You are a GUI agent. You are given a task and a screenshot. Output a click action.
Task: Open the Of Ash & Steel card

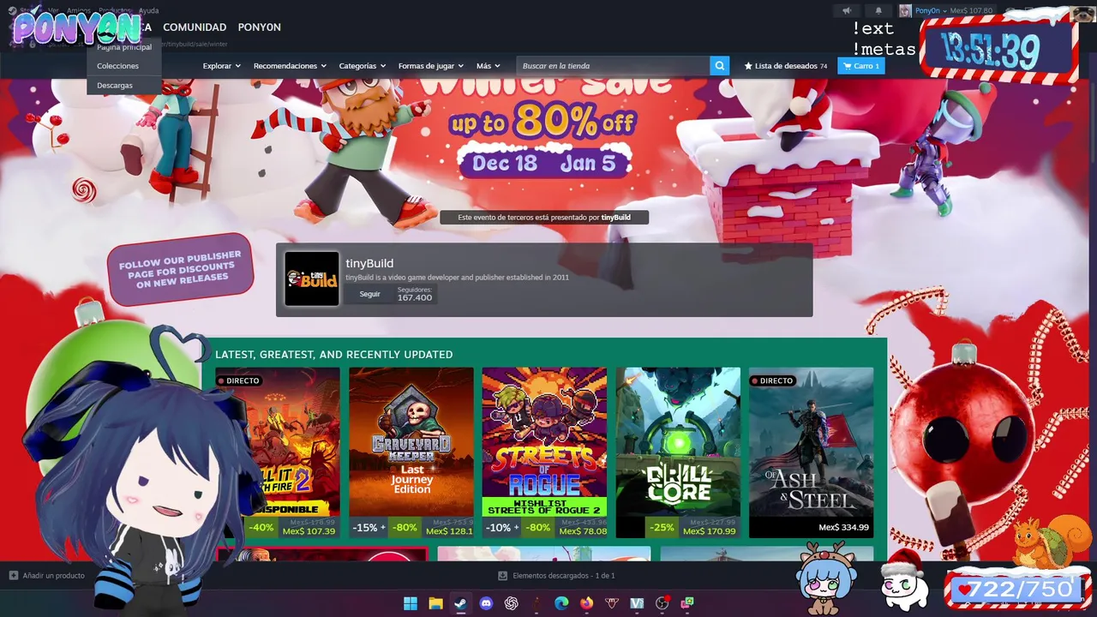[811, 452]
